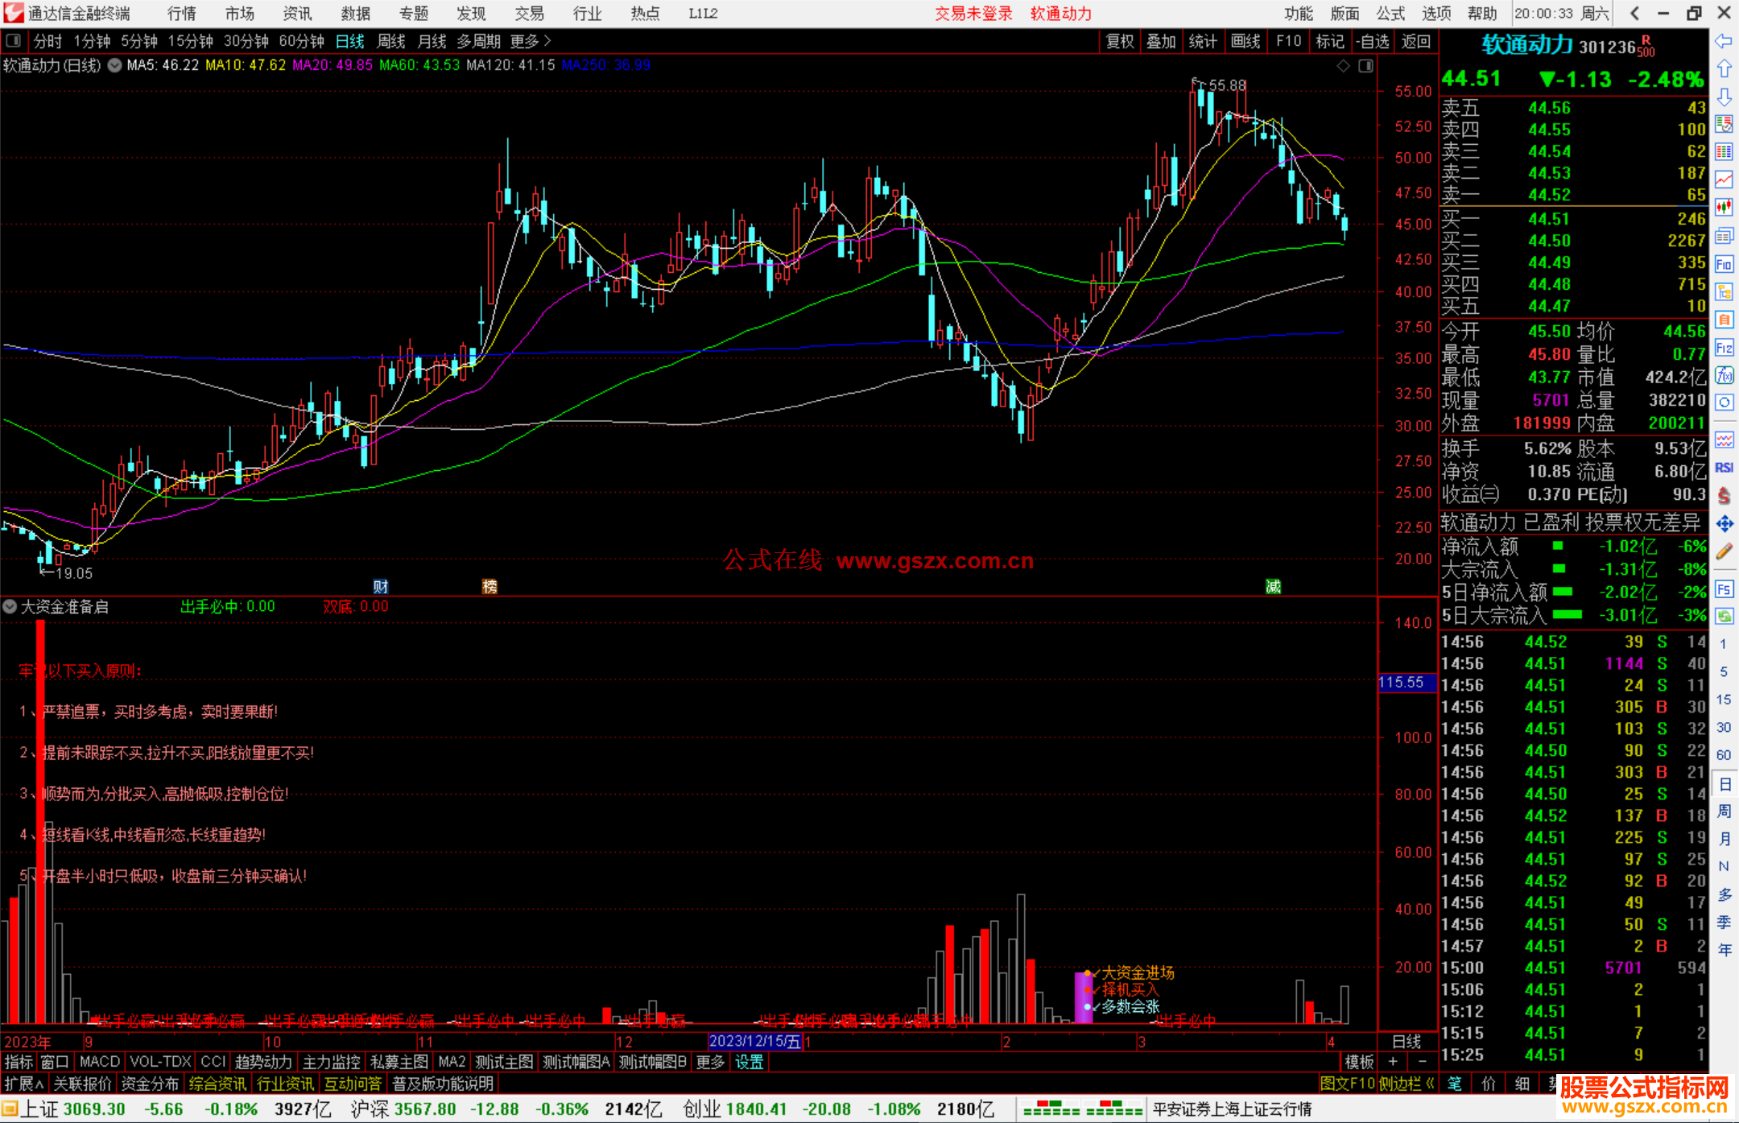The height and width of the screenshot is (1123, 1739).
Task: Pick the pencil drawing tool icon
Action: tap(1724, 551)
